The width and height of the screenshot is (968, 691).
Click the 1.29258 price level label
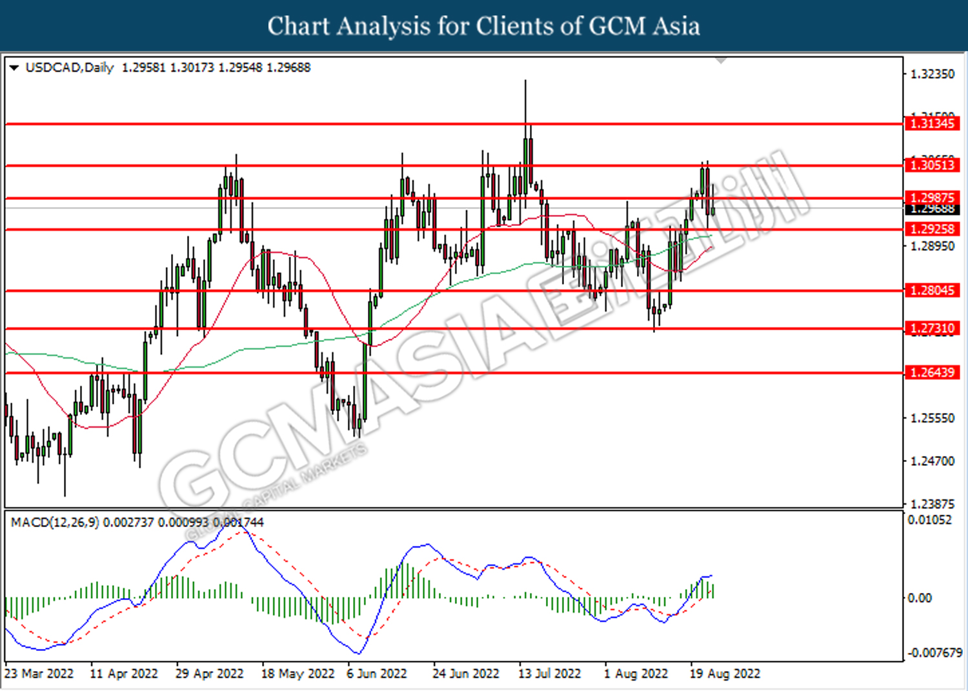point(932,229)
